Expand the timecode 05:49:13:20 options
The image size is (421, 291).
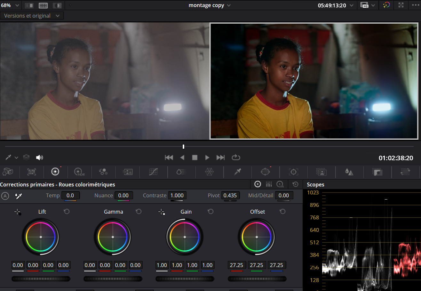tap(352, 5)
